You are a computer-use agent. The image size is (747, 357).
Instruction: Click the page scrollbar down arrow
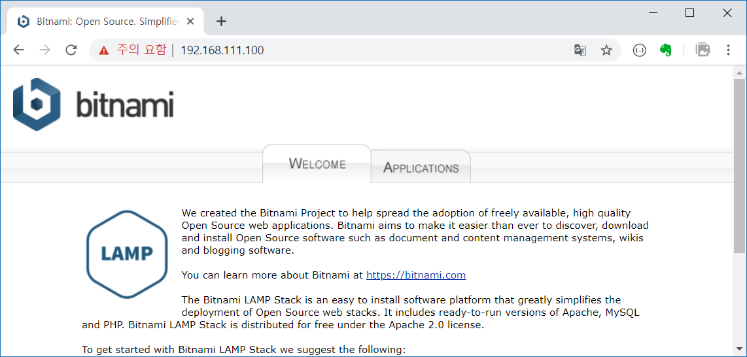click(739, 349)
